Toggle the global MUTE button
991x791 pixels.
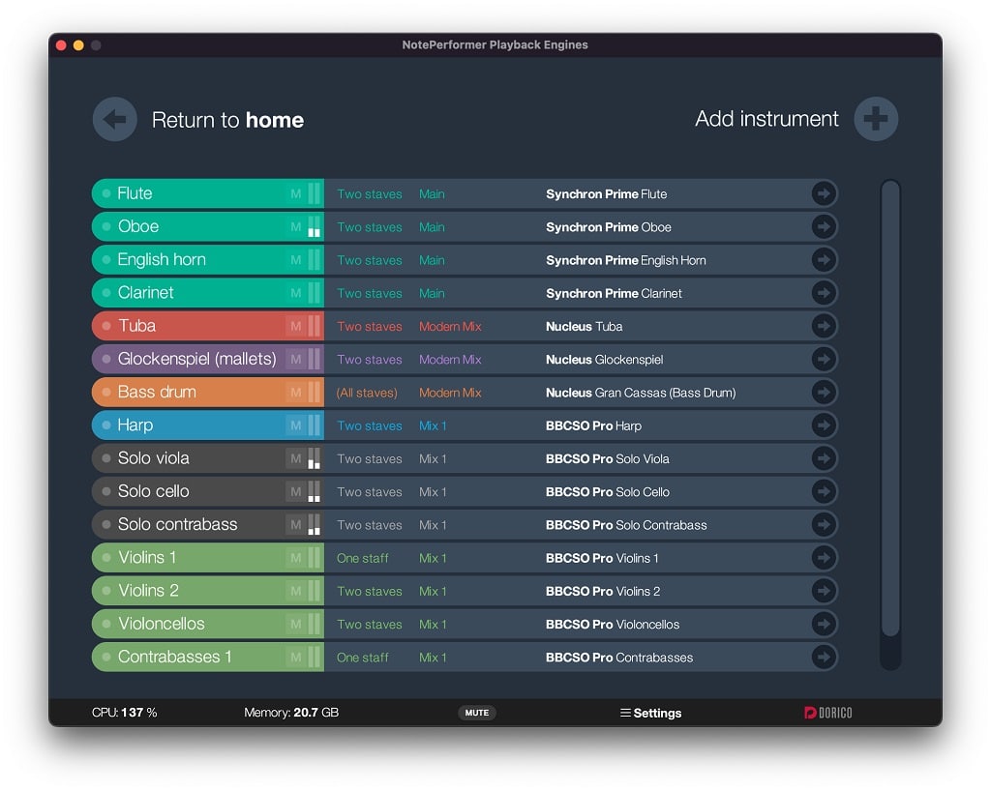click(476, 713)
